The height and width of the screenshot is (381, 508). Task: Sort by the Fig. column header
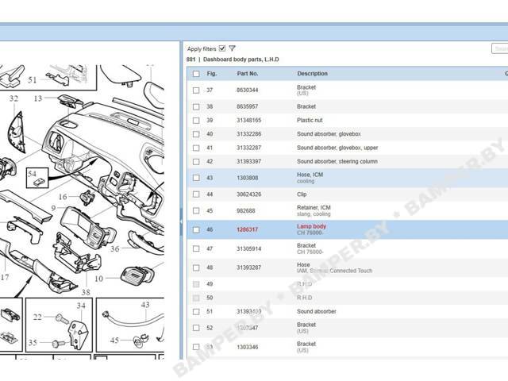coord(212,74)
